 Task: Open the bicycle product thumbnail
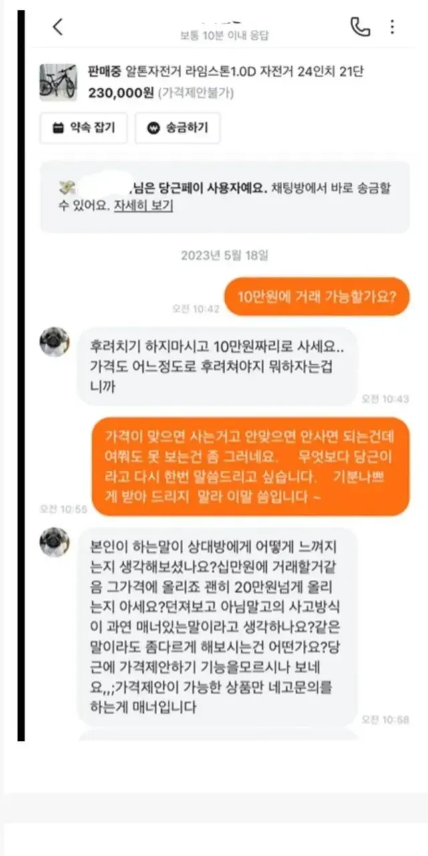pos(58,83)
